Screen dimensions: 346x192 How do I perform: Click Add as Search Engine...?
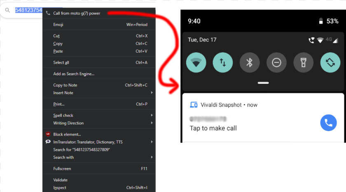pyautogui.click(x=99, y=74)
